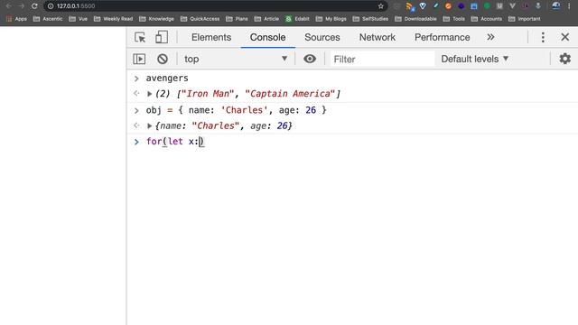
Task: Go forward with the browser arrow
Action: coord(21,6)
